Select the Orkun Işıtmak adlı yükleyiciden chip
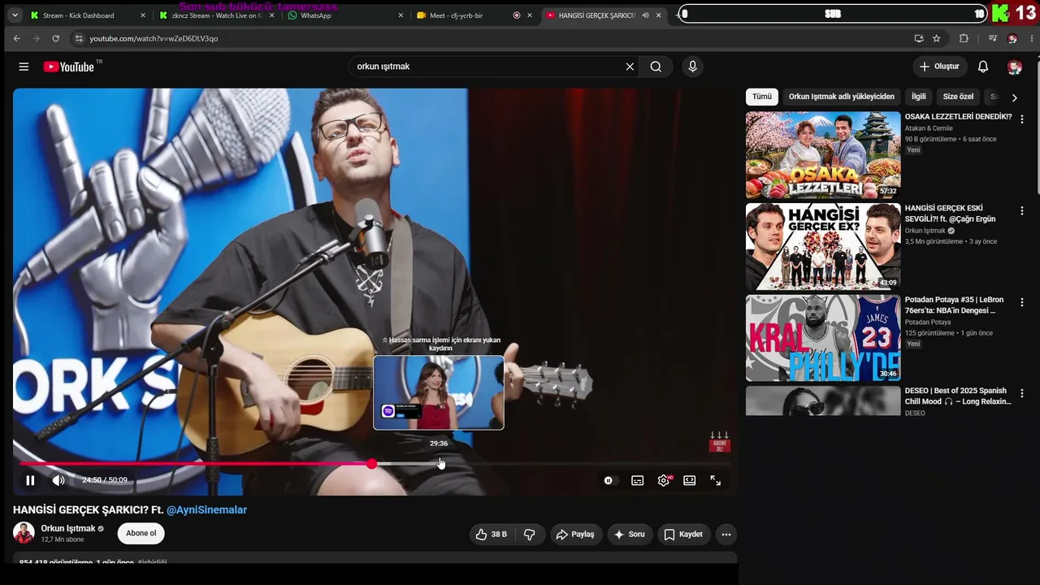The height and width of the screenshot is (585, 1040). [842, 97]
